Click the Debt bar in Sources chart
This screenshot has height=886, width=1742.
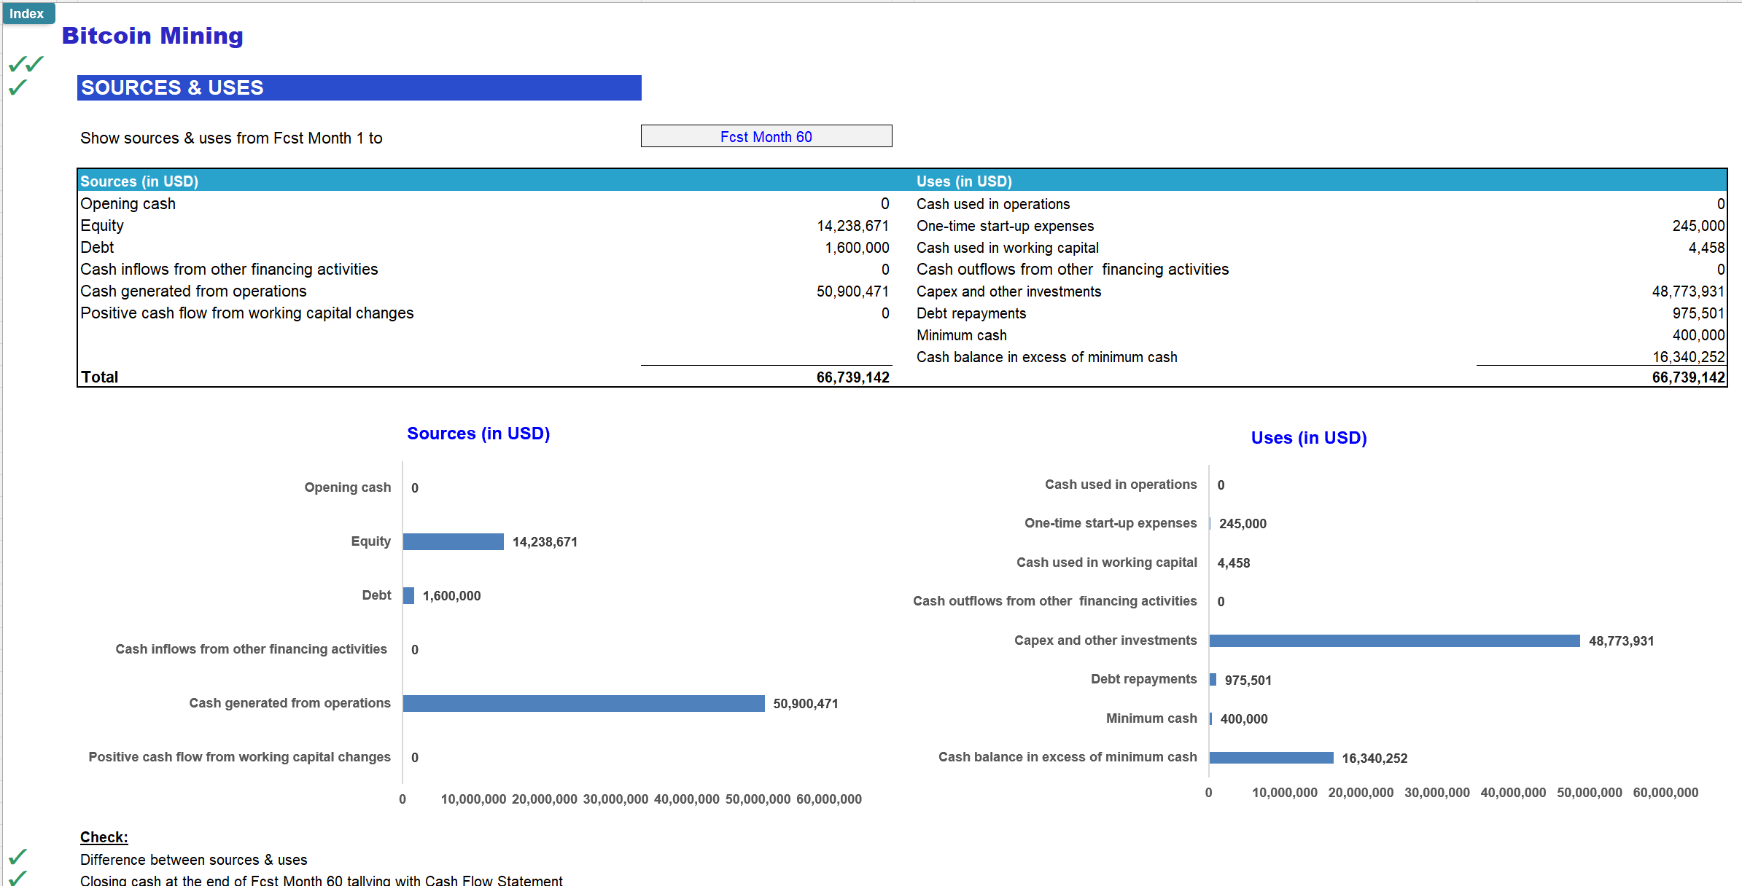[408, 595]
